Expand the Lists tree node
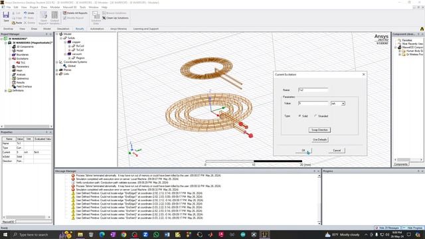The height and width of the screenshot is (239, 425). pos(57,74)
